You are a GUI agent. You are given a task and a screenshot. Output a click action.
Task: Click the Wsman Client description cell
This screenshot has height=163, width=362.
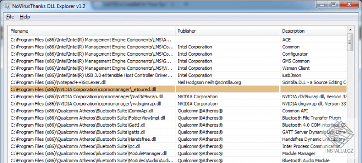pyautogui.click(x=296, y=68)
